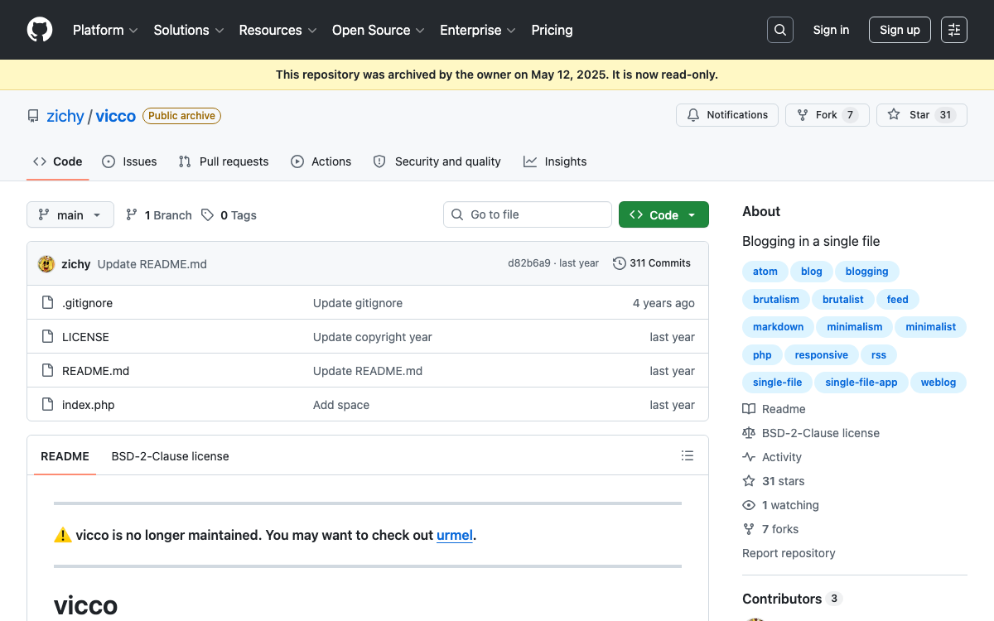Screen dimensions: 994x621
Task: Expand the Solutions menu
Action: pos(189,30)
